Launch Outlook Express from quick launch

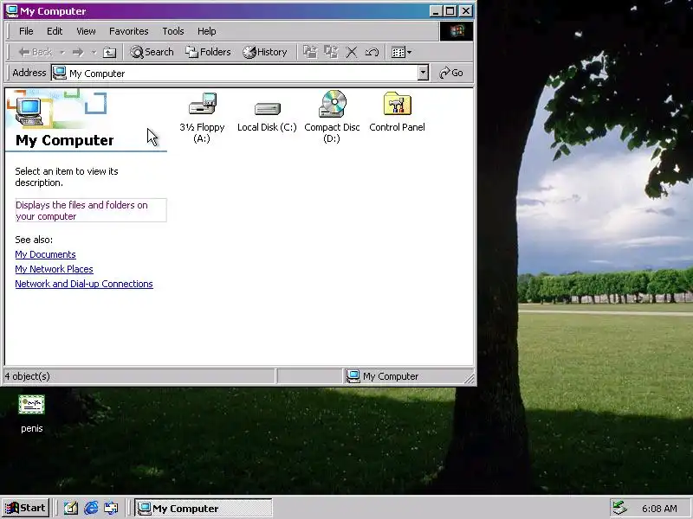click(x=111, y=509)
